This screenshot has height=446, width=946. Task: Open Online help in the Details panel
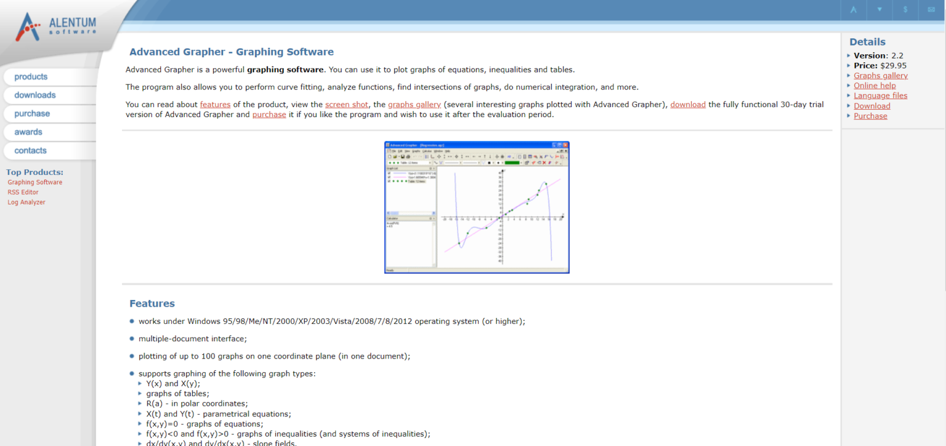875,86
